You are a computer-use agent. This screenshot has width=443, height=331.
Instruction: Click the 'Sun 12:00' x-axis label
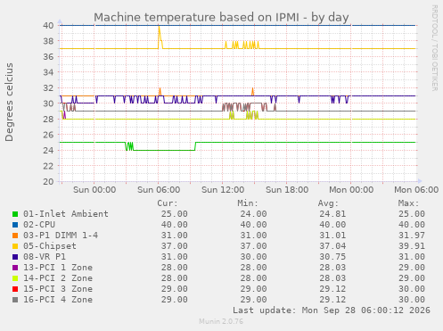223,190
